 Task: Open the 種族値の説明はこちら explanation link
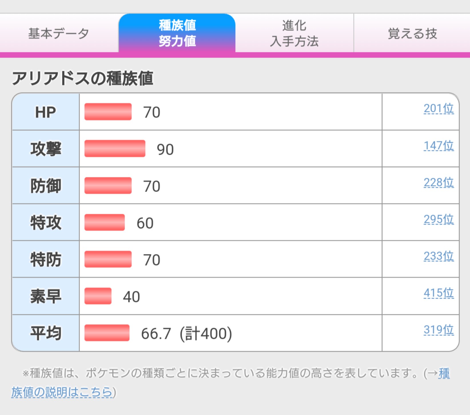[62, 392]
